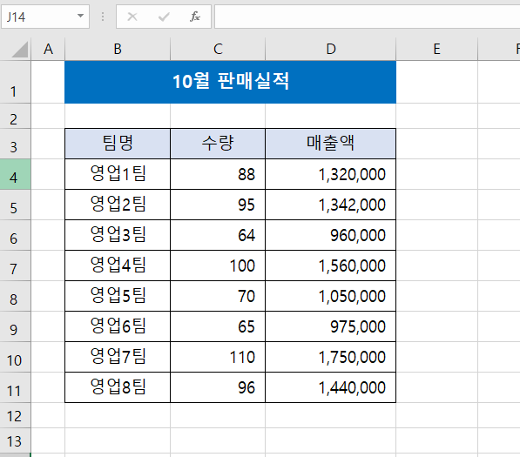
Task: Click quantity cell with value 95
Action: [218, 205]
